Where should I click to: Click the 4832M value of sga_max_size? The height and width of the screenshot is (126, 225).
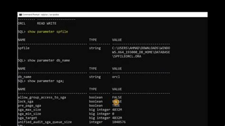117,110
